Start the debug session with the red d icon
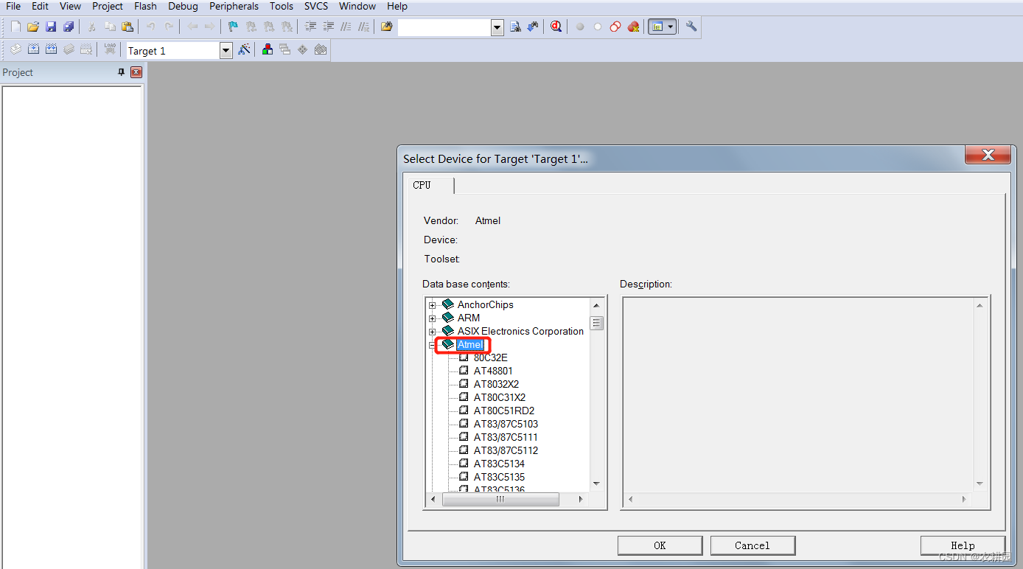1023x569 pixels. click(556, 27)
